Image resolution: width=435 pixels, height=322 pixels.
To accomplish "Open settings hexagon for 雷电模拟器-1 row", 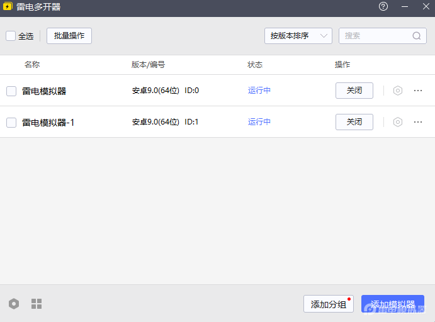I will point(397,122).
